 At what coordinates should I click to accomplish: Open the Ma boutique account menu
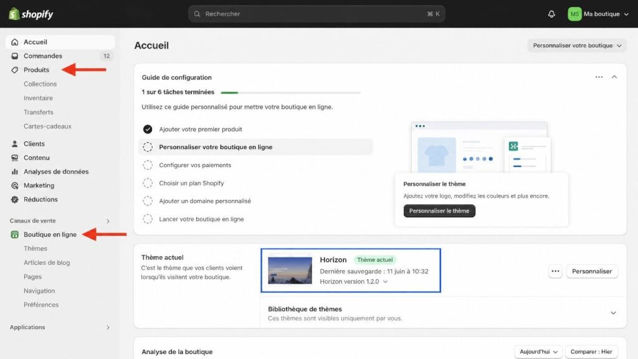(x=599, y=14)
